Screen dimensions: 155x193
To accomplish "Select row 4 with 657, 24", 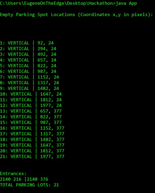I will (x=28, y=60).
